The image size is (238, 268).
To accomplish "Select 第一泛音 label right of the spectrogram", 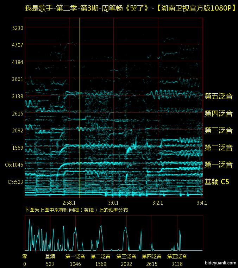I will (219, 164).
